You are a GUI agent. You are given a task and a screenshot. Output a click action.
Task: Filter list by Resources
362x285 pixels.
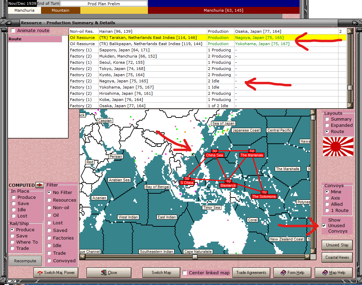pos(49,200)
